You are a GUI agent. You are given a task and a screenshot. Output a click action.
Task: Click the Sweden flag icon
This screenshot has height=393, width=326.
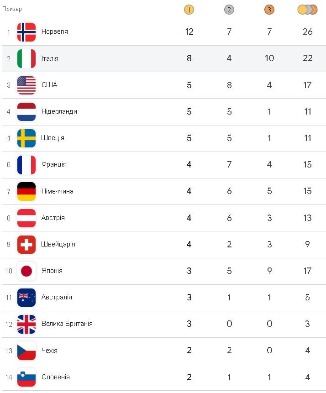click(x=26, y=138)
